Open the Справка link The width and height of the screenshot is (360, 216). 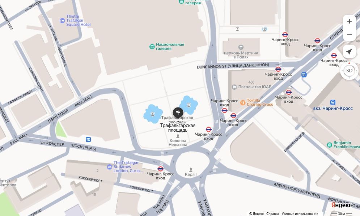(272, 214)
